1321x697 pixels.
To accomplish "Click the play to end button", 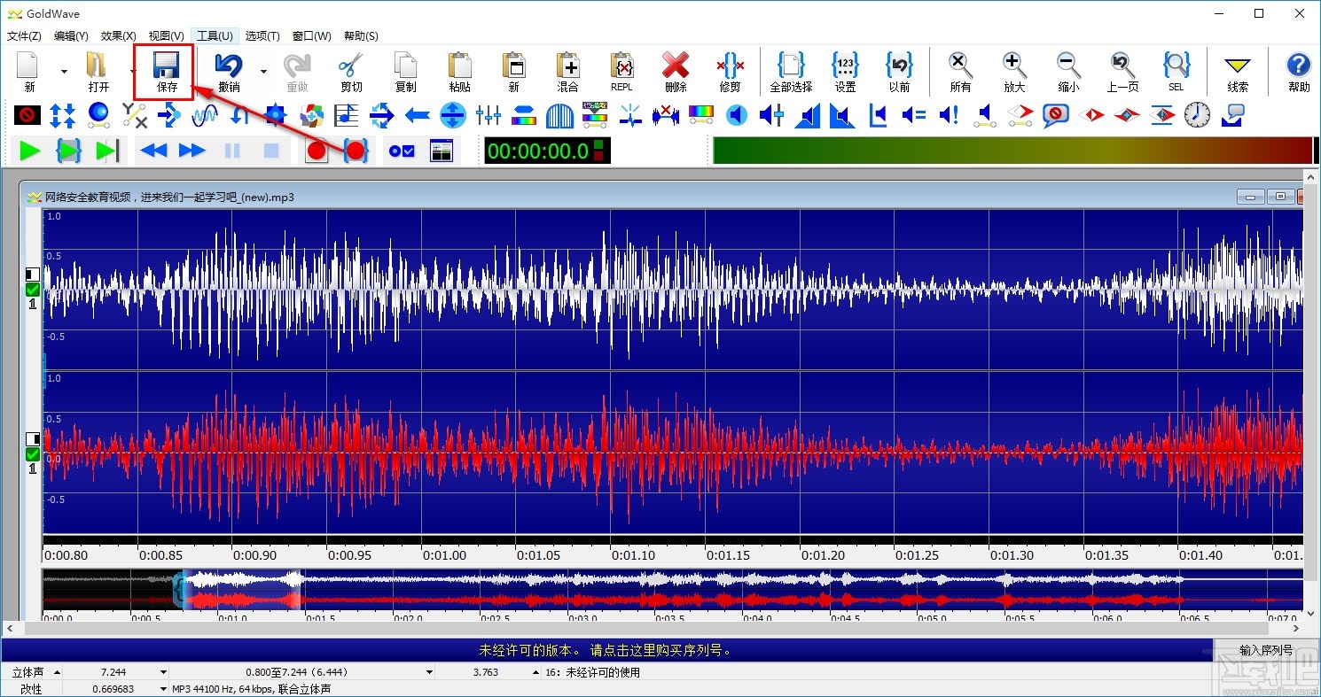I will pyautogui.click(x=107, y=151).
